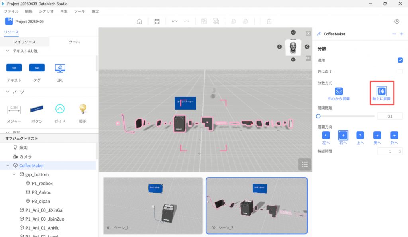
Task: Click the play scenario button
Action: [x=397, y=22]
